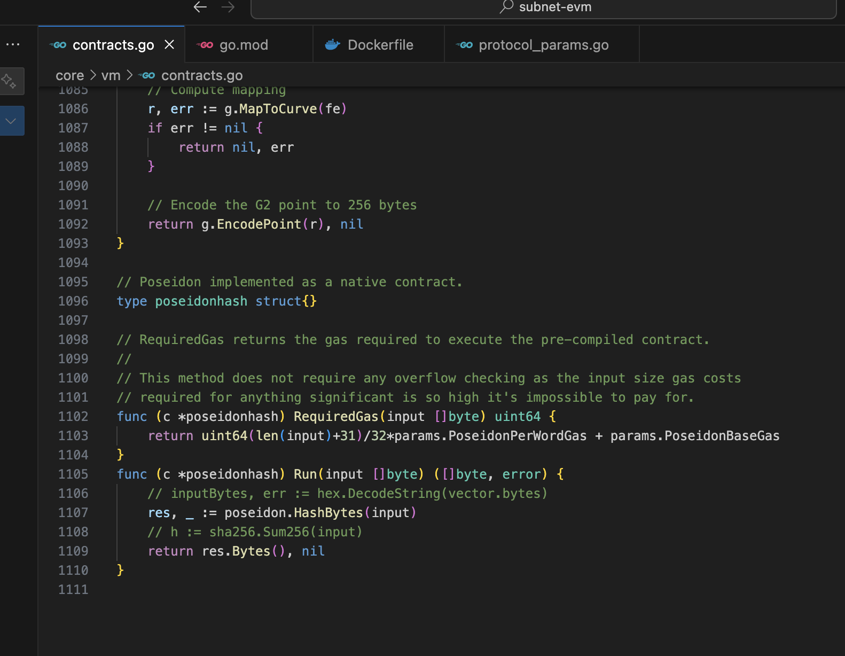
Task: Click the Go icon on contracts.go tab
Action: coord(58,45)
